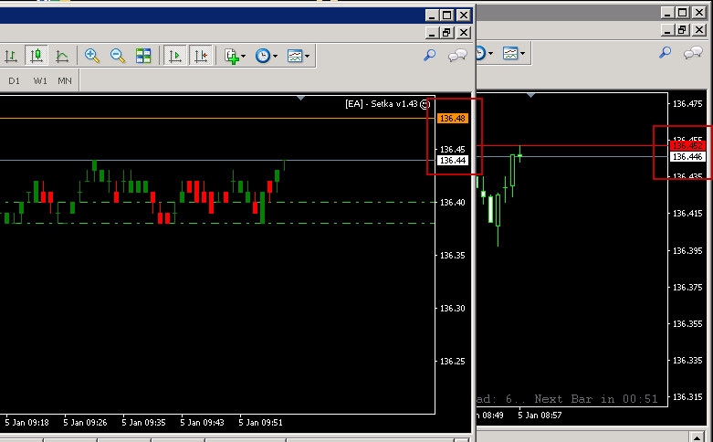
Task: Switch left chart to line chart mode
Action: (62, 56)
